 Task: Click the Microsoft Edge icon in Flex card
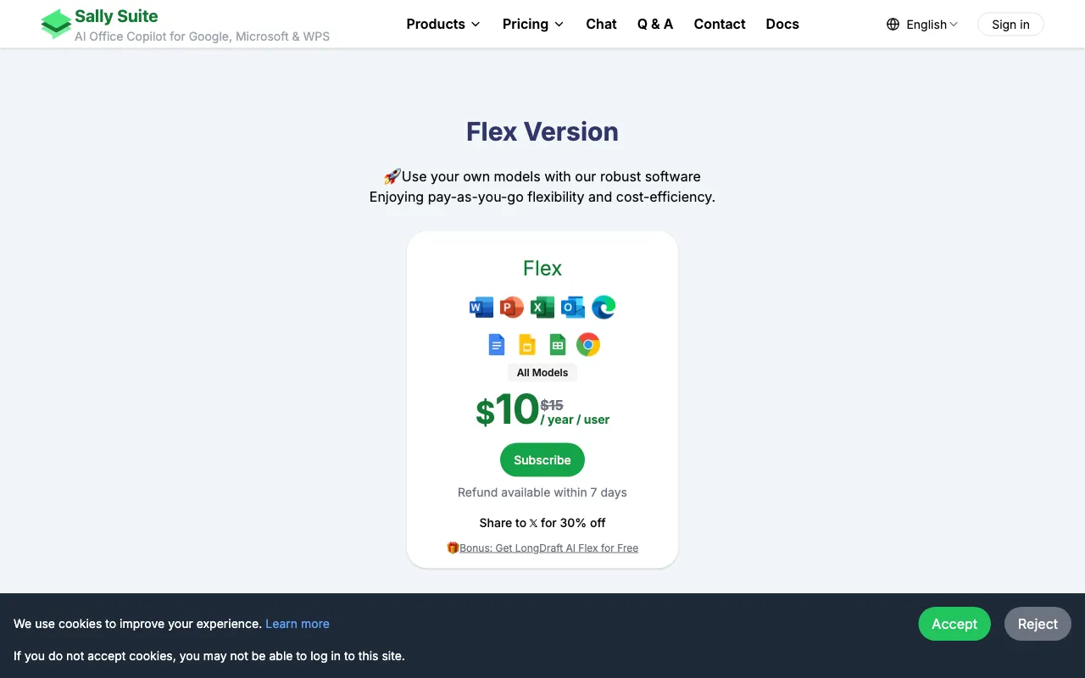click(x=604, y=307)
